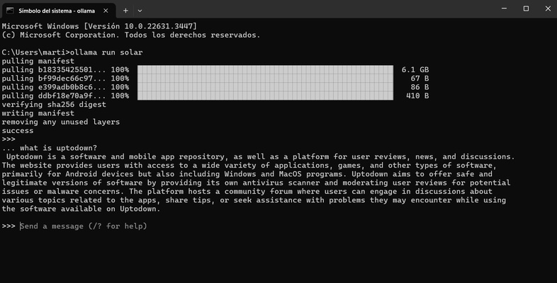The height and width of the screenshot is (283, 557).
Task: Close the terminal window
Action: point(546,8)
